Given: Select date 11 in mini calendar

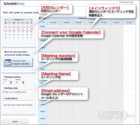Looking at the screenshot, I should coord(23,29).
